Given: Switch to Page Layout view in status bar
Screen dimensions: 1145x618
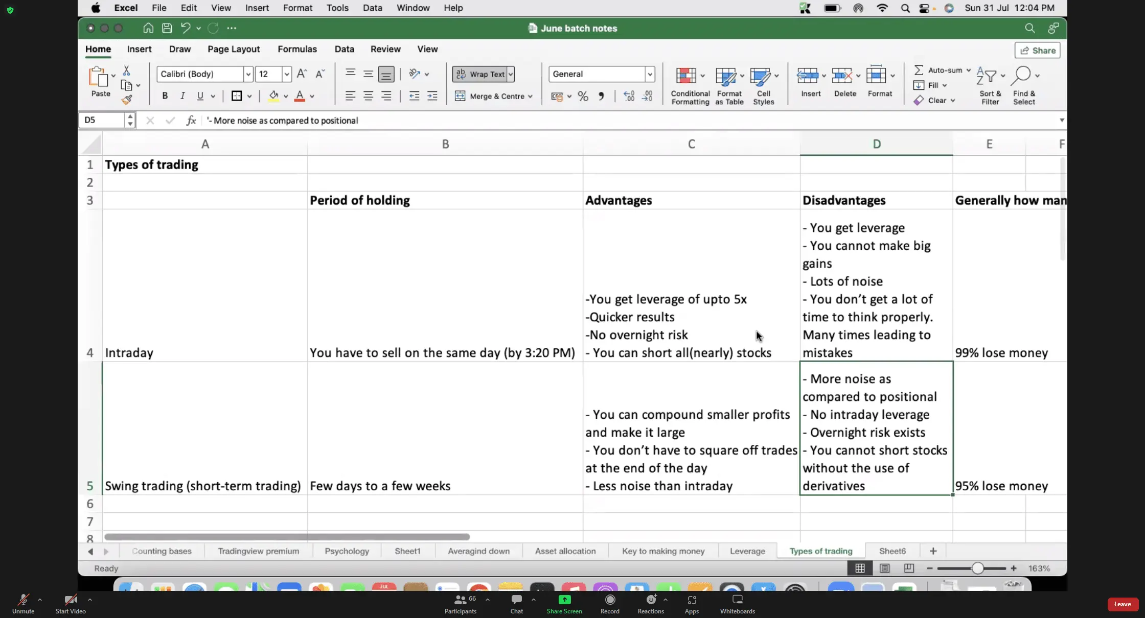Looking at the screenshot, I should [x=885, y=568].
